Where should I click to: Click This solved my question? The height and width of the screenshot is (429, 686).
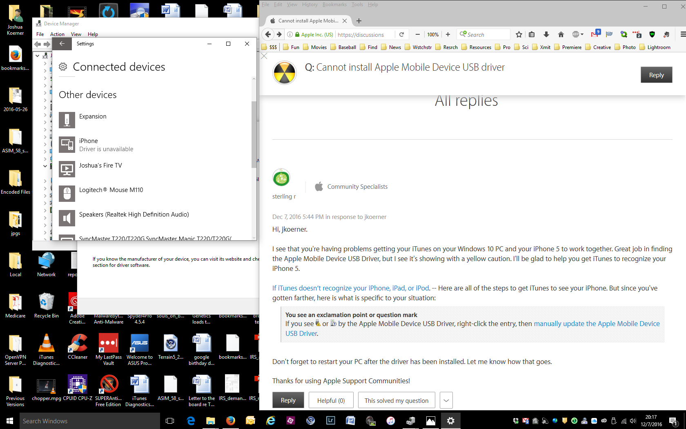point(396,400)
